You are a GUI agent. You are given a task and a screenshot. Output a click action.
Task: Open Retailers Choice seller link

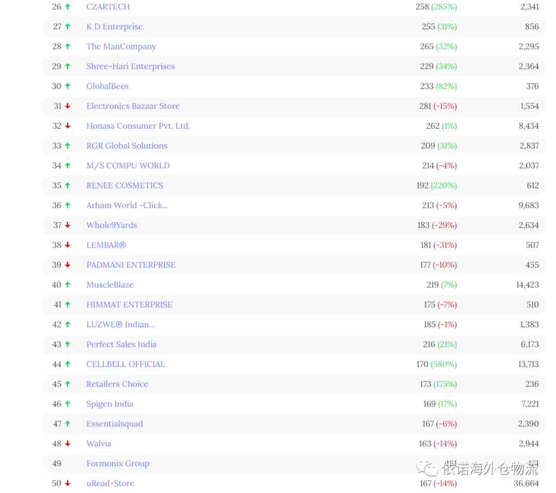pos(117,384)
